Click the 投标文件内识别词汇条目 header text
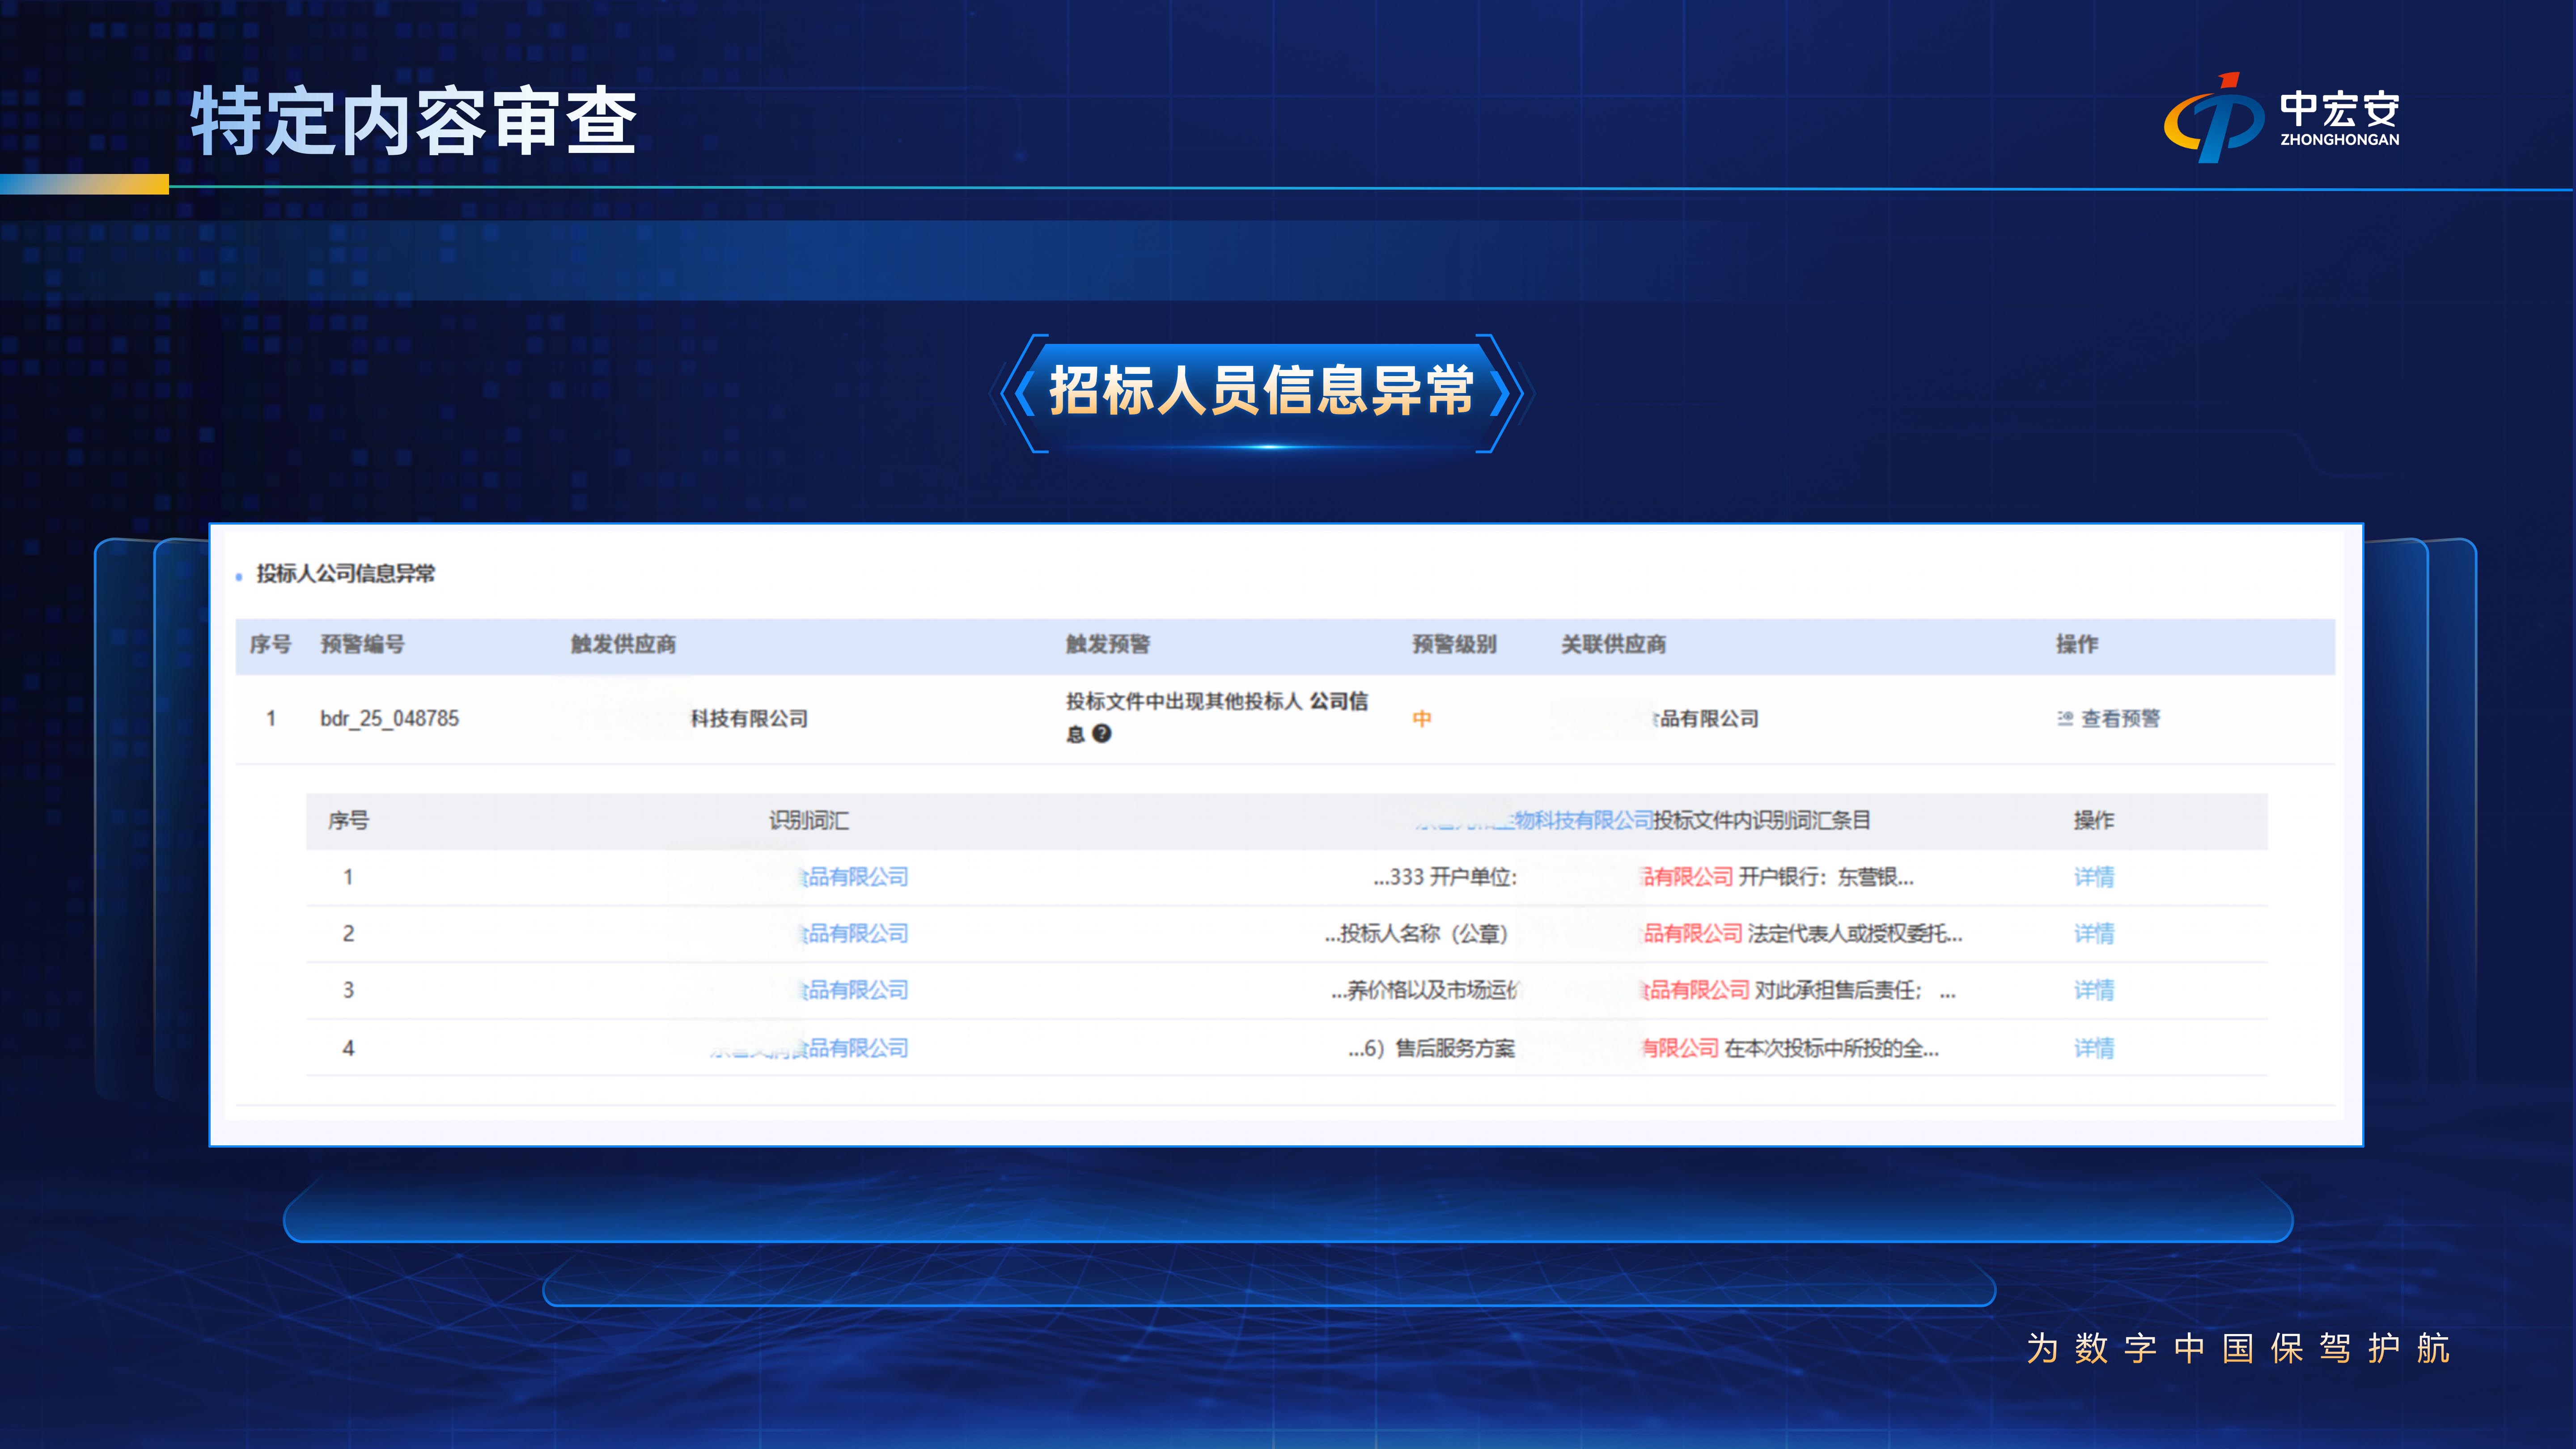2576x1449 pixels. [1762, 820]
